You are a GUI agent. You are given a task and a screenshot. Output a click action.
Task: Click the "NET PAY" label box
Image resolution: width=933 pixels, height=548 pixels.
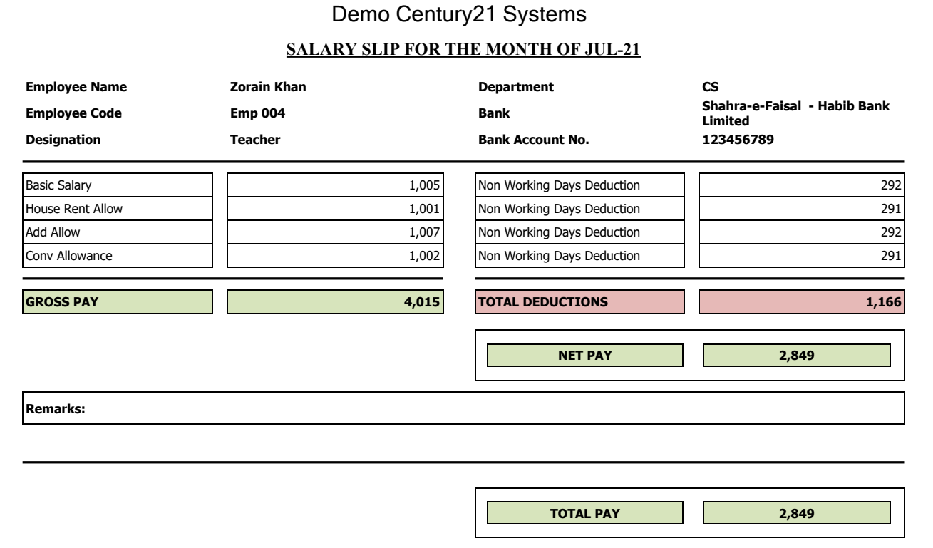584,356
